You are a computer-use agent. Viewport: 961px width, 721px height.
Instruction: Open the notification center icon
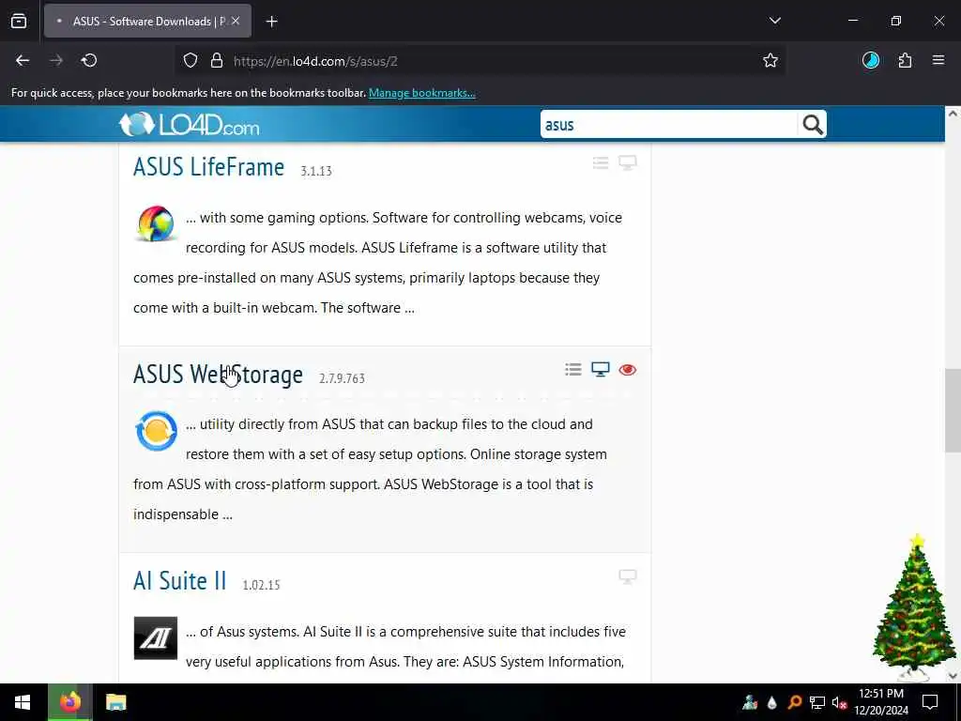point(930,702)
